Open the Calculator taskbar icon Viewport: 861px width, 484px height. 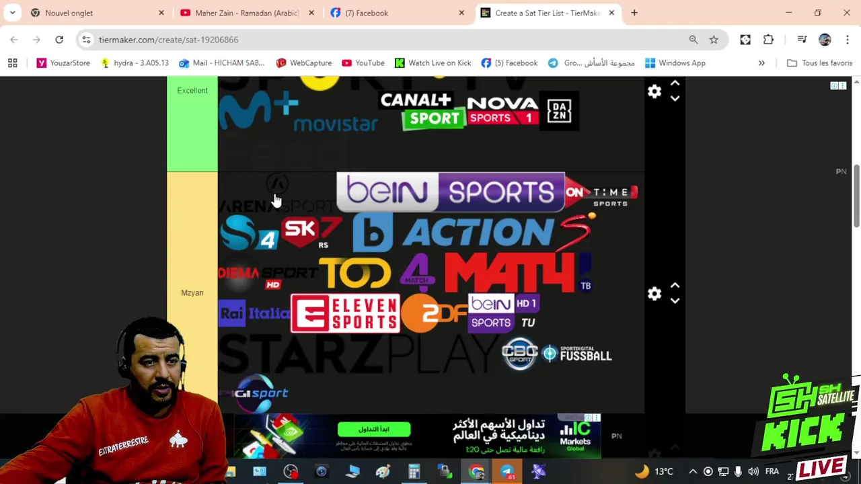click(x=414, y=471)
